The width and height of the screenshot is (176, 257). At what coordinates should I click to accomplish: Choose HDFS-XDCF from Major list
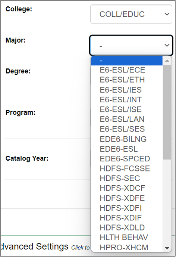tap(127, 188)
